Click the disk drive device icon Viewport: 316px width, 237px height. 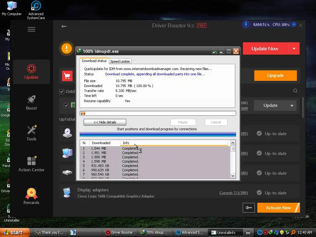67,173
